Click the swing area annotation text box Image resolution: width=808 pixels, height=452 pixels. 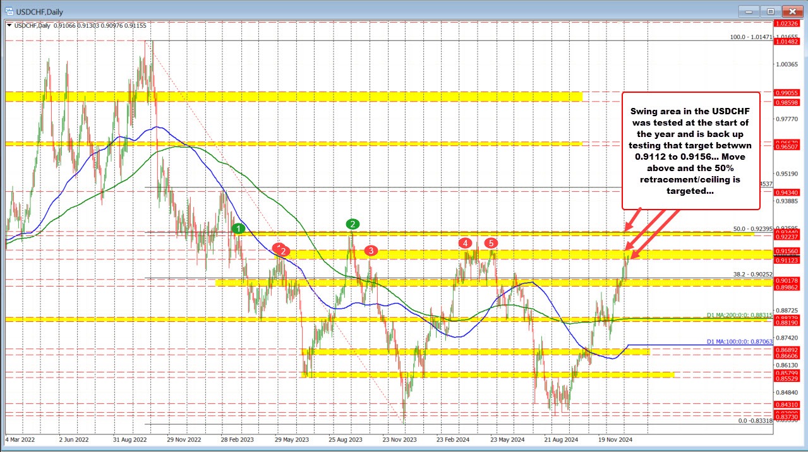click(x=690, y=150)
